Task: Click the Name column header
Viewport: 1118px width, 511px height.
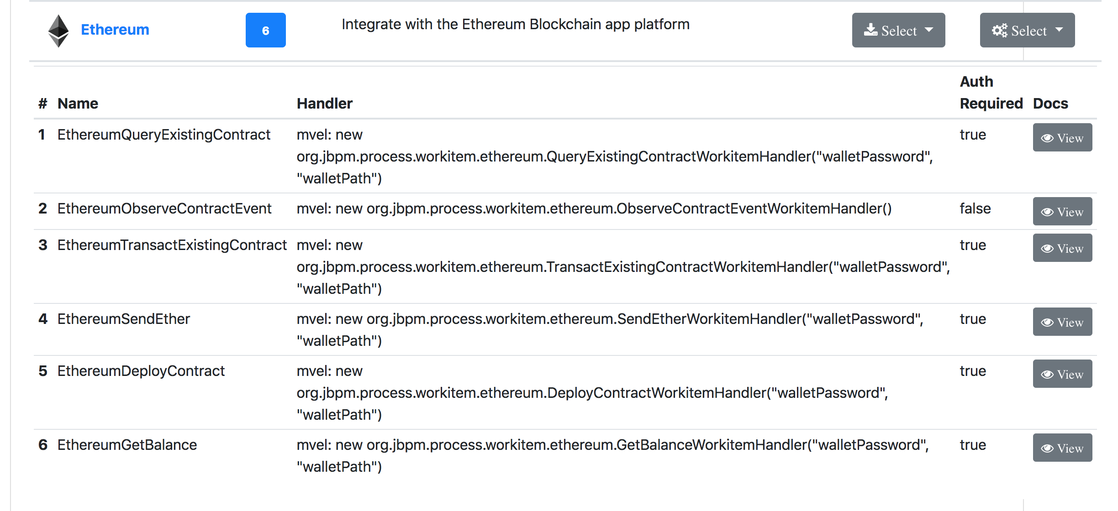Action: coord(78,104)
